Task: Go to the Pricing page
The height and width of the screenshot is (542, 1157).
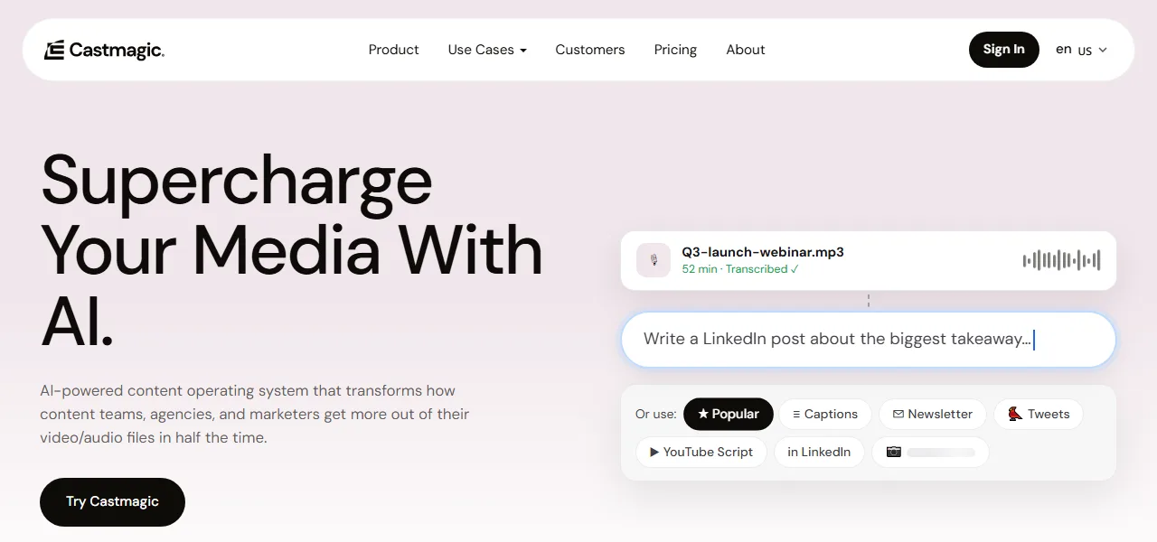Action: tap(675, 50)
